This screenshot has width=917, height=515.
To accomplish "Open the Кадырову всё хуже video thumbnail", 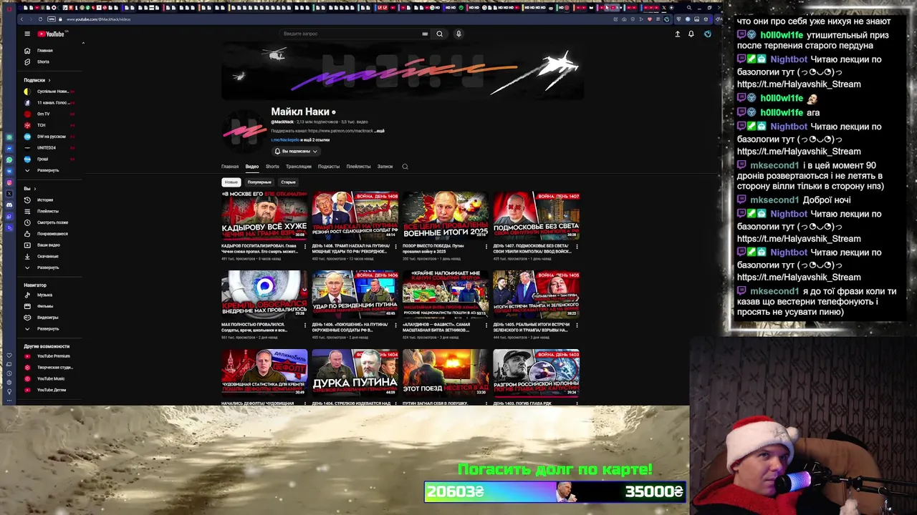I will coord(264,215).
